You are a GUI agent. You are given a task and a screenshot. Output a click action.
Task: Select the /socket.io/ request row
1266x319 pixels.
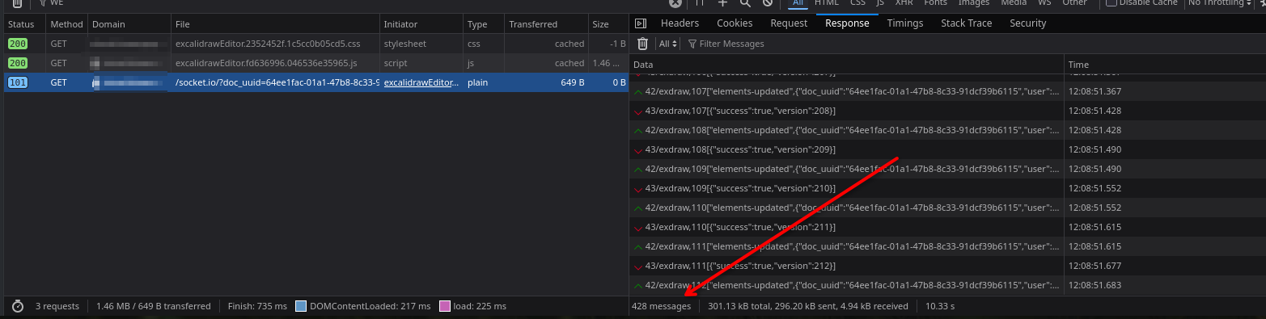pos(315,82)
